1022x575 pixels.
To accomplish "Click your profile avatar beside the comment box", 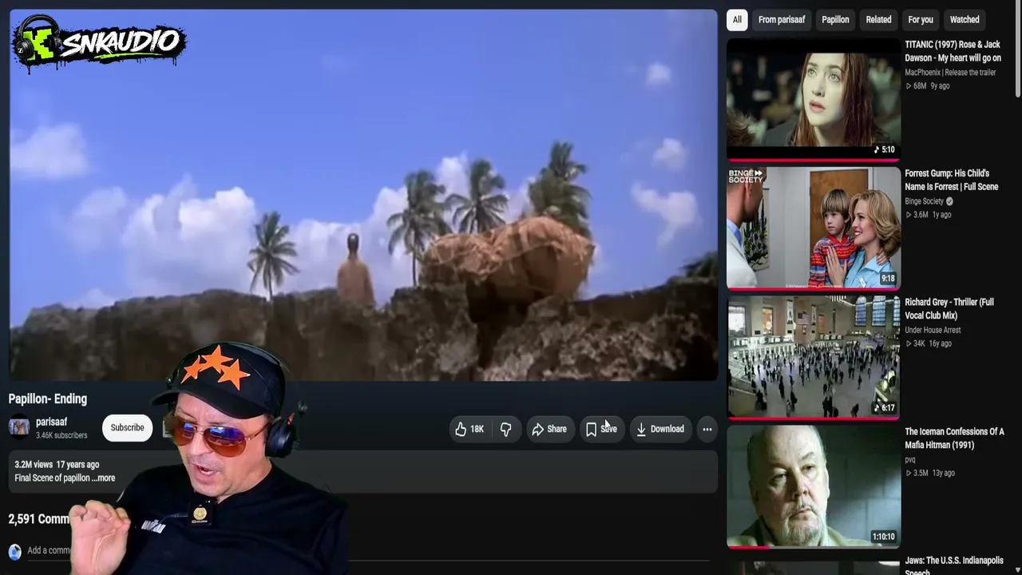I will [14, 551].
